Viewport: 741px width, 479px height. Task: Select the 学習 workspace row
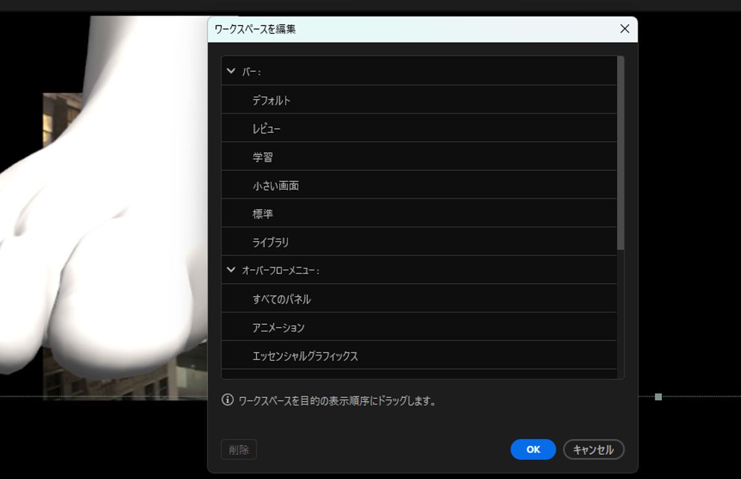click(x=419, y=156)
